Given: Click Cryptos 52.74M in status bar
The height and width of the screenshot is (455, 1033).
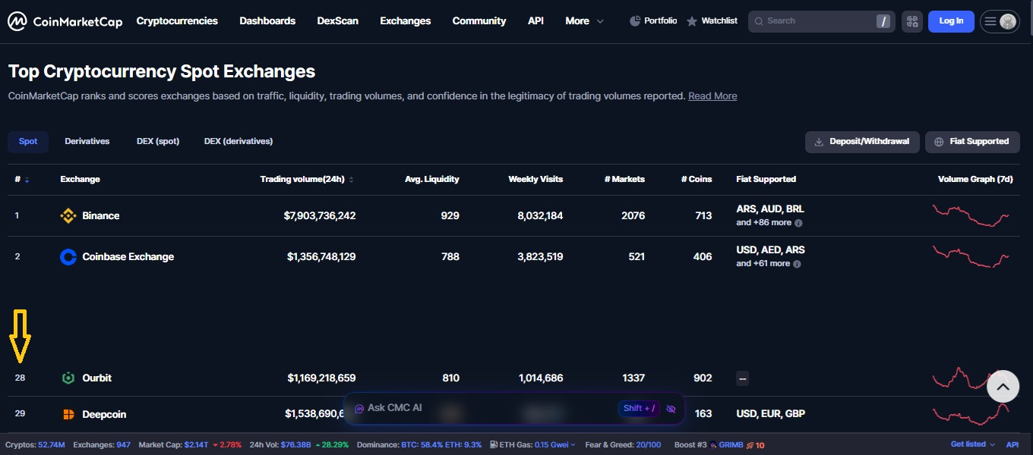Looking at the screenshot, I should 36,444.
